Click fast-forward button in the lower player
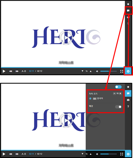Viewport: 133px width, 158px height. tap(17, 154)
